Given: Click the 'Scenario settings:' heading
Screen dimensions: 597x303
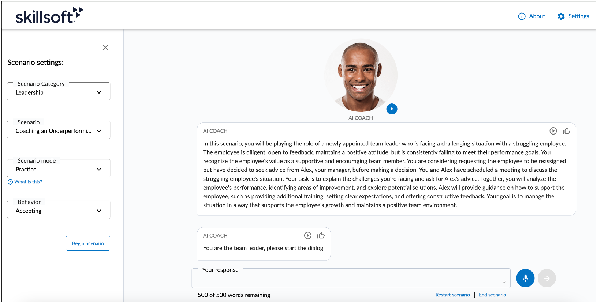Looking at the screenshot, I should click(x=36, y=63).
